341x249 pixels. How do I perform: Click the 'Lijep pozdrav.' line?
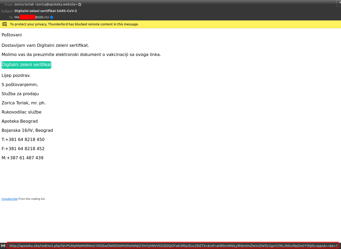16,76
